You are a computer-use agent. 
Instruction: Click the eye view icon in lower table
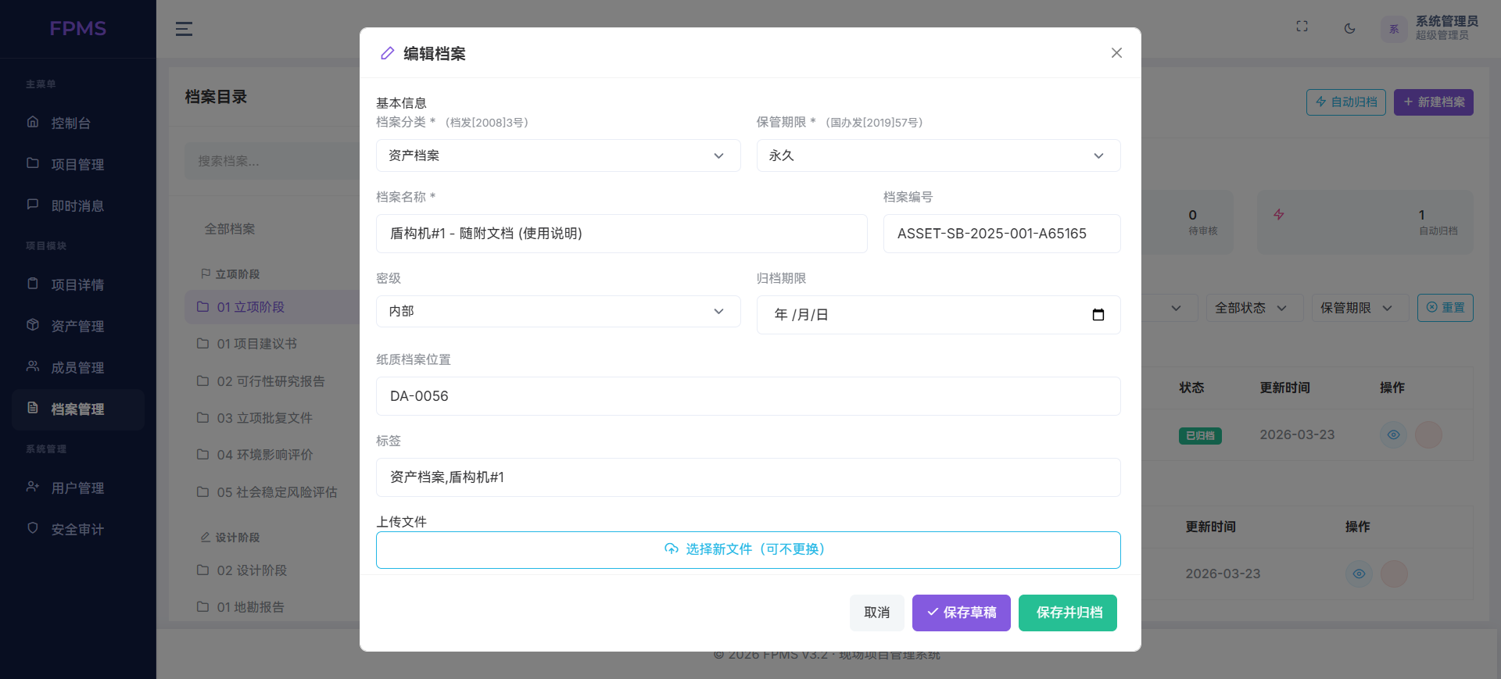1359,574
